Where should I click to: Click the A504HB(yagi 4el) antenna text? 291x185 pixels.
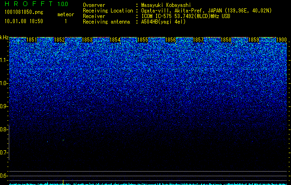click(x=163, y=22)
